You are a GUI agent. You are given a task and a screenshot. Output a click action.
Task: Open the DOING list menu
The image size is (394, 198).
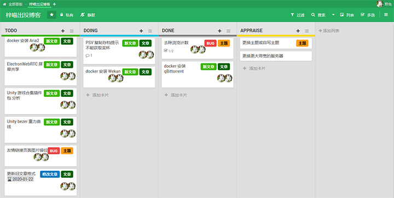coord(150,31)
